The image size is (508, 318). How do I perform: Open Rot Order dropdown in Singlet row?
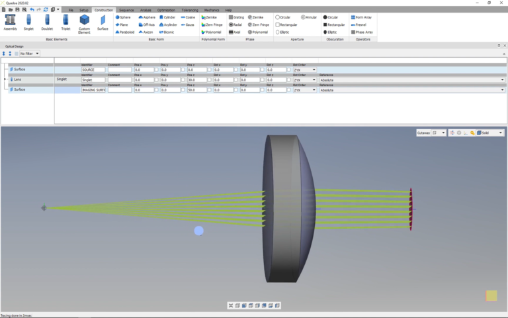[304, 79]
